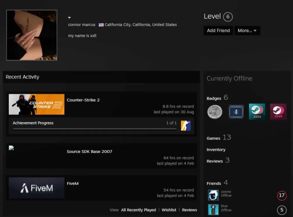This screenshot has height=217, width=293.
Task: Click cosmo's level 17 badge
Action: [x=282, y=196]
